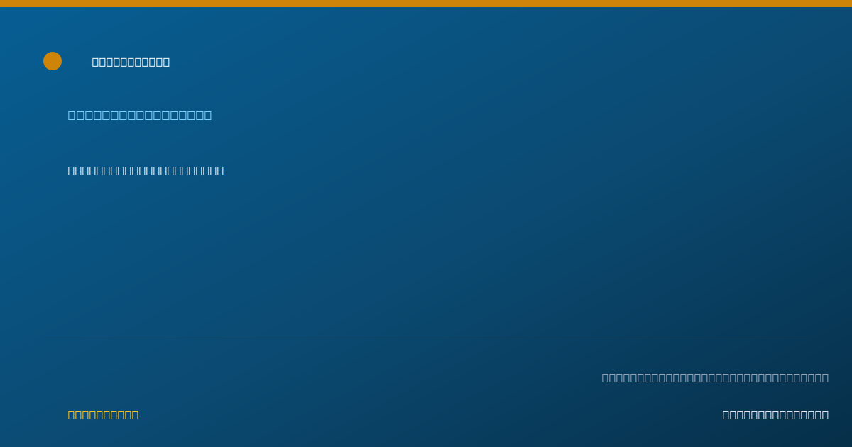Click the light blue subtitle text line
Screen dimensions: 852x447
140,115
